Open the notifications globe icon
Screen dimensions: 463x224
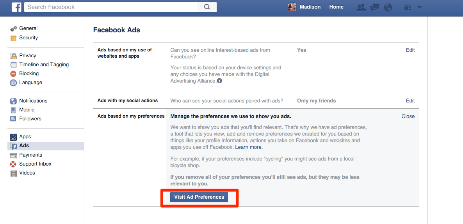388,7
